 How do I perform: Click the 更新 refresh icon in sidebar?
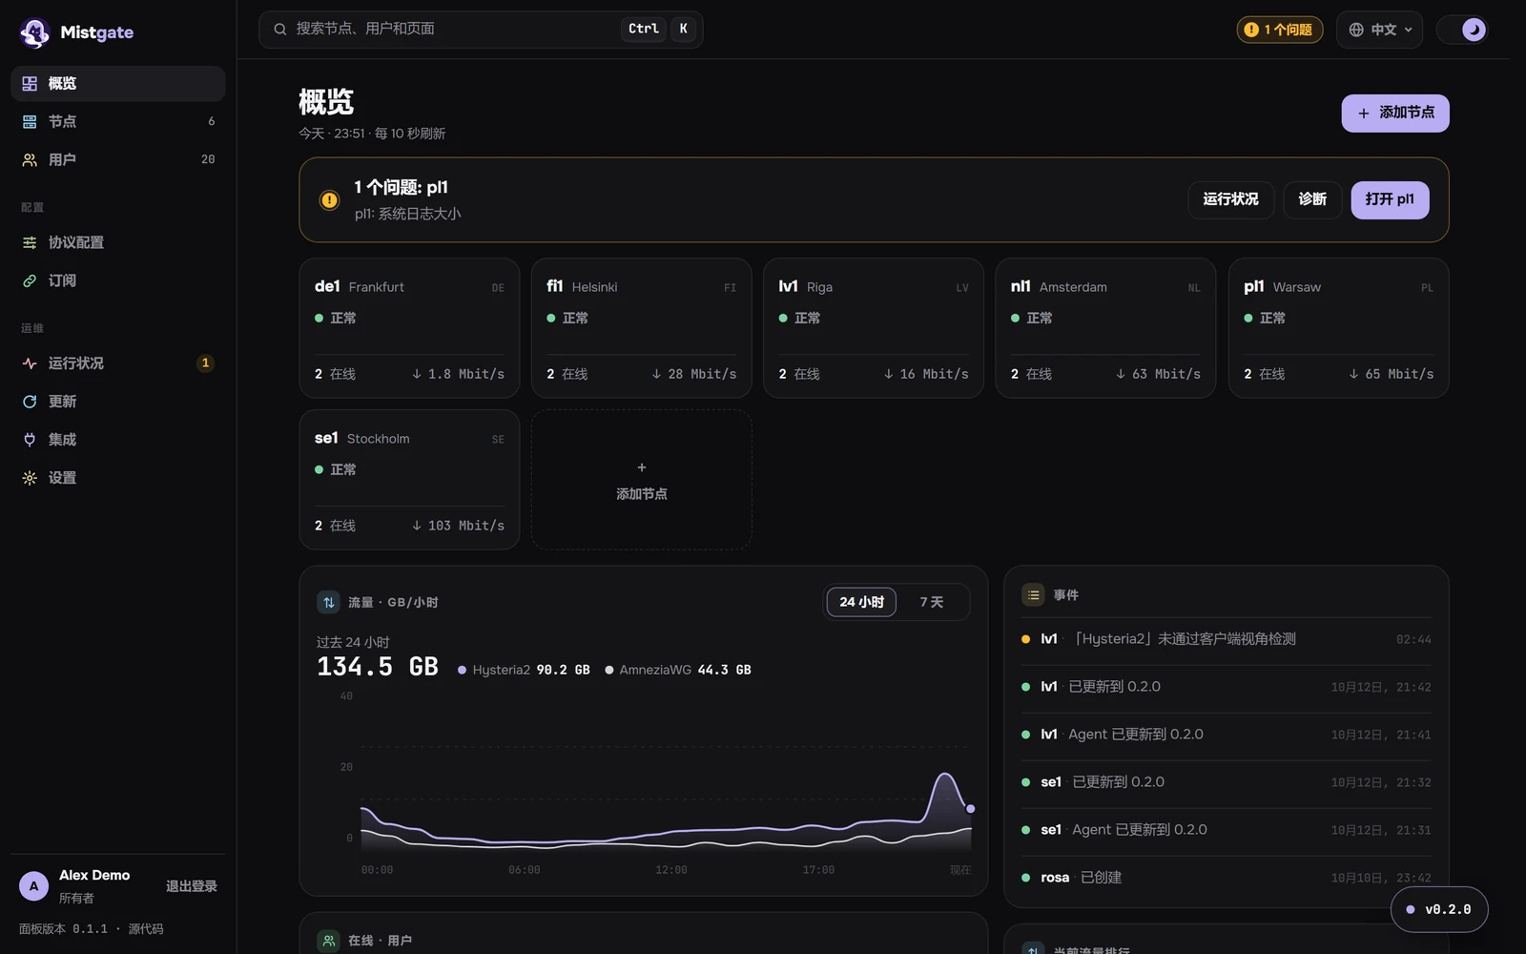[x=30, y=402]
